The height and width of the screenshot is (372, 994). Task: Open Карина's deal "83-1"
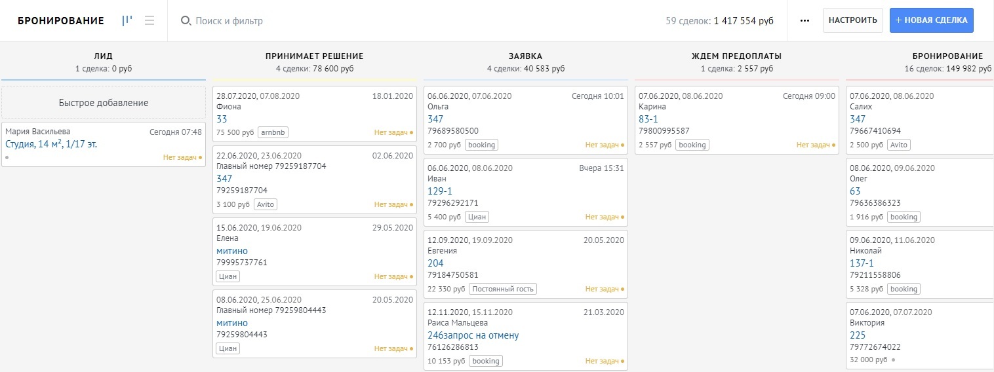click(648, 119)
